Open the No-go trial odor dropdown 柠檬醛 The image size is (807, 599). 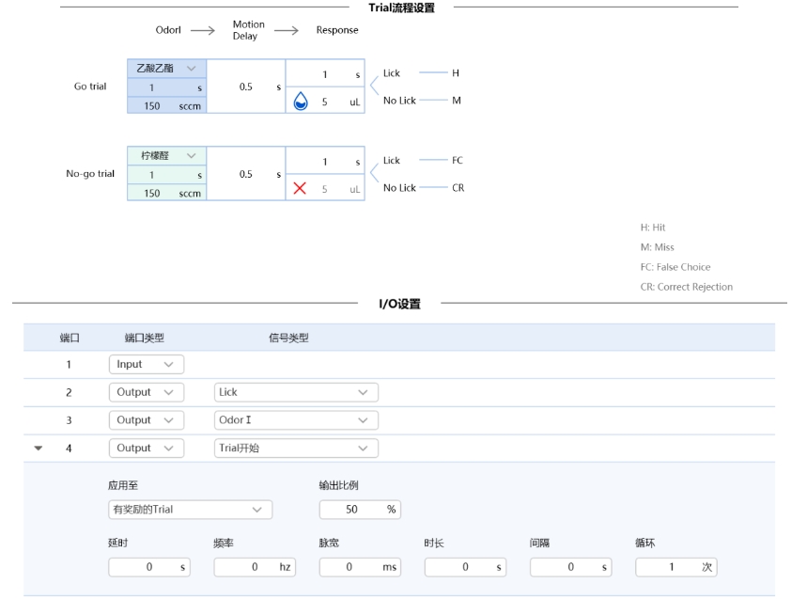pos(165,155)
